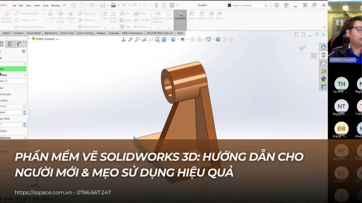Open the Options gear icon

point(172,5)
